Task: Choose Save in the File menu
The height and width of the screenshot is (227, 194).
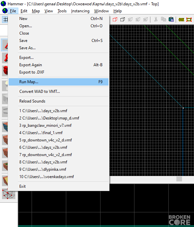Action: [x=59, y=41]
